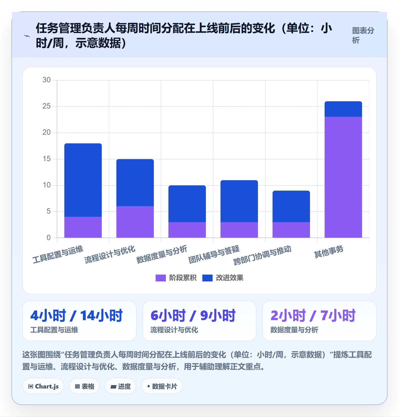
Task: Click the 图表分析 label in the header
Action: click(363, 35)
